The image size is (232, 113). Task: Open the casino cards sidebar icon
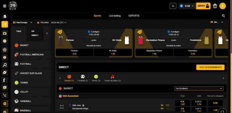(x=5, y=16)
